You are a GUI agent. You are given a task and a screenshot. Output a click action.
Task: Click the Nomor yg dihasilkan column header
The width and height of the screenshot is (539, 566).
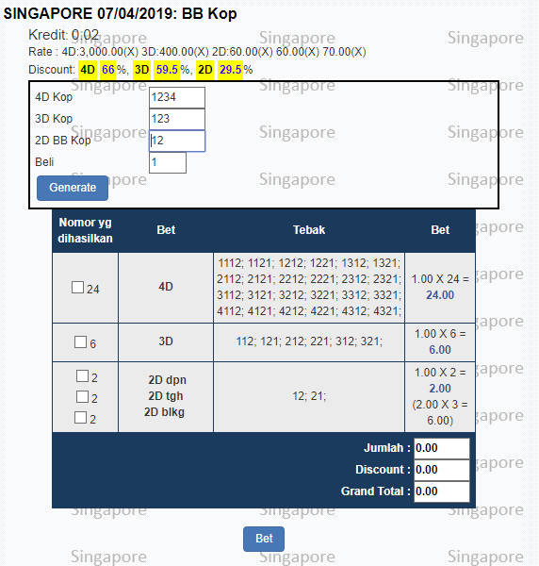click(x=85, y=230)
